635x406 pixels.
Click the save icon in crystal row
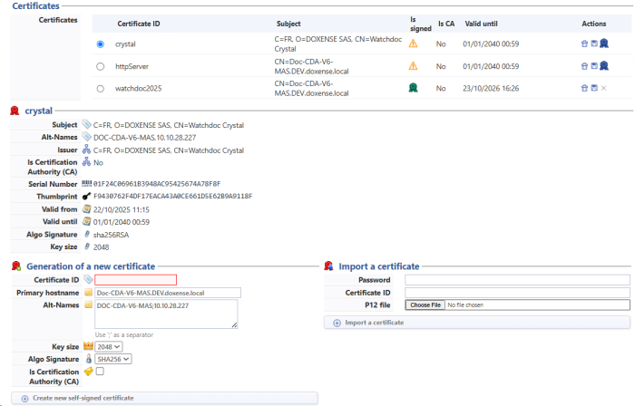tap(593, 43)
